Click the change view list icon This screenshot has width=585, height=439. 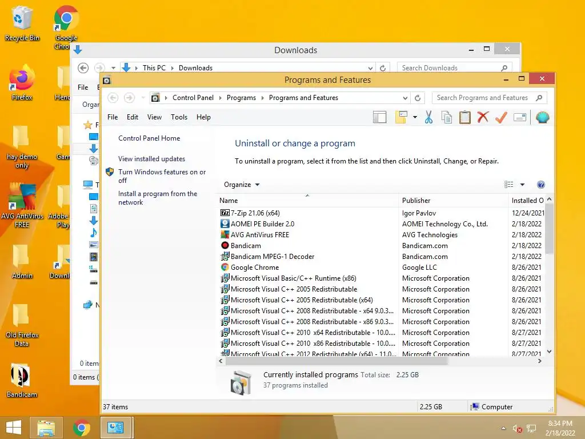click(508, 185)
